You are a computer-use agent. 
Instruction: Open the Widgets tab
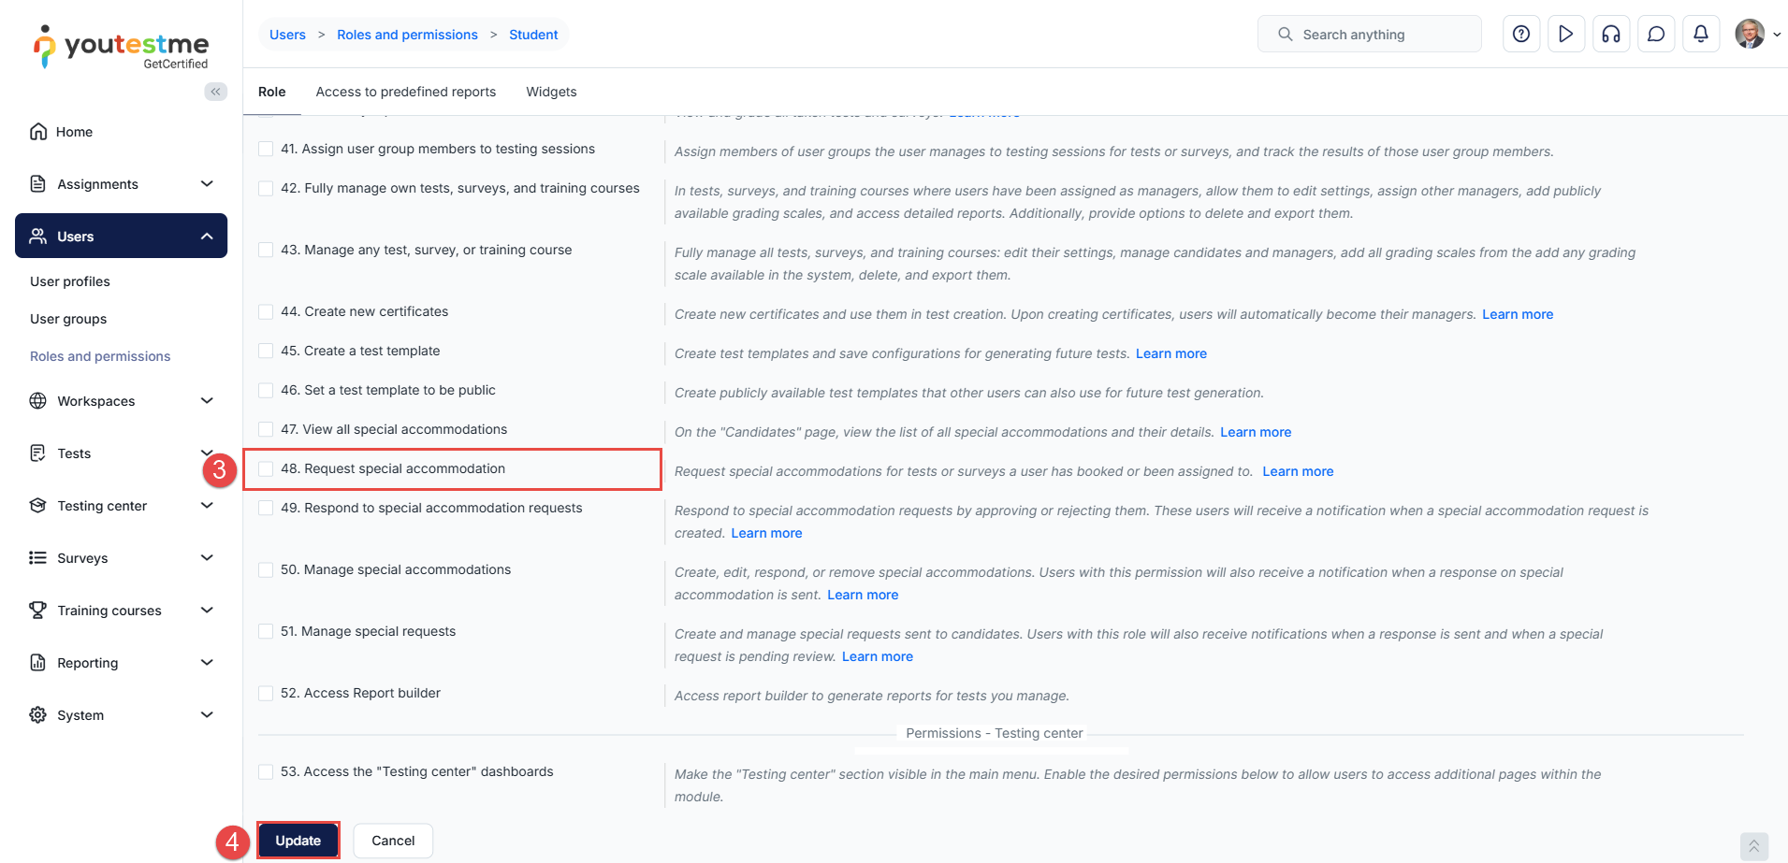[x=551, y=92]
